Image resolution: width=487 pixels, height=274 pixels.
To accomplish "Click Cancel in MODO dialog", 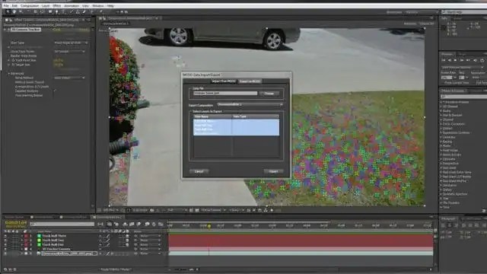I will pyautogui.click(x=199, y=171).
